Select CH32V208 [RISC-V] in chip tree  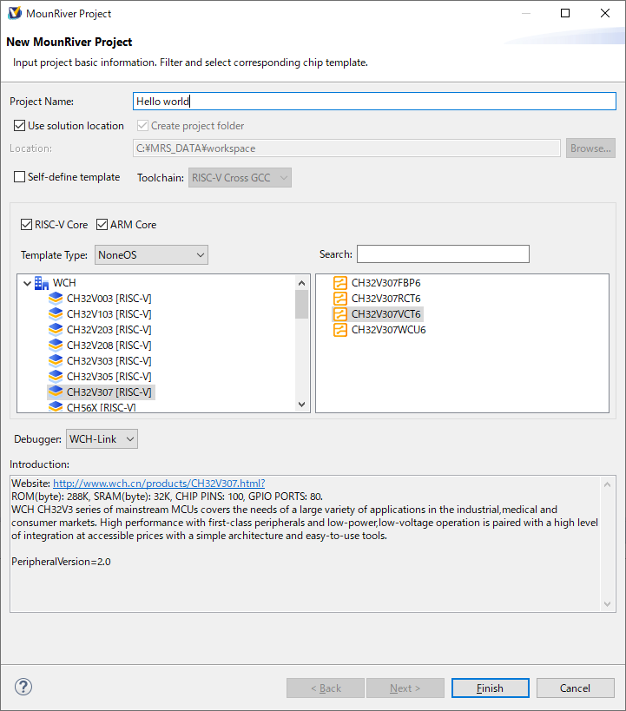(109, 345)
